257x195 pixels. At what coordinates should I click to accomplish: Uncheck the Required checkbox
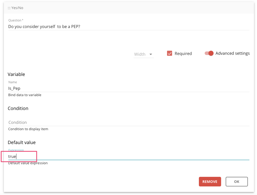click(170, 53)
